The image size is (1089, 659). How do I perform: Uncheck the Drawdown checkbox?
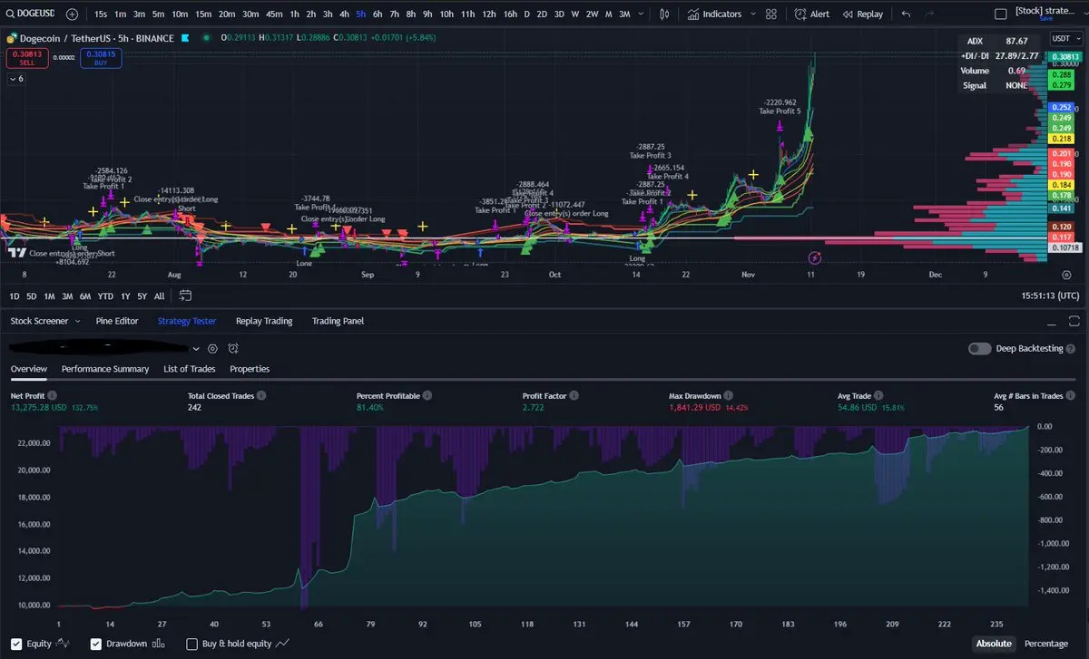96,644
